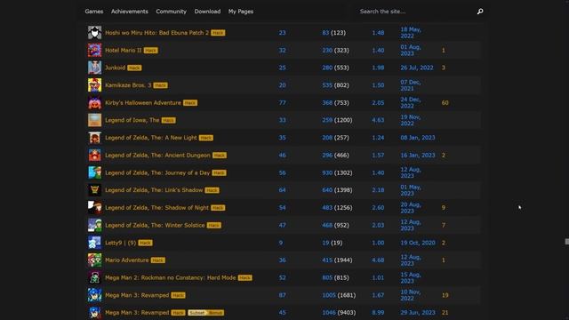Click the count 19 in Mega Man 3 Revamped row
The width and height of the screenshot is (569, 320).
(445, 295)
